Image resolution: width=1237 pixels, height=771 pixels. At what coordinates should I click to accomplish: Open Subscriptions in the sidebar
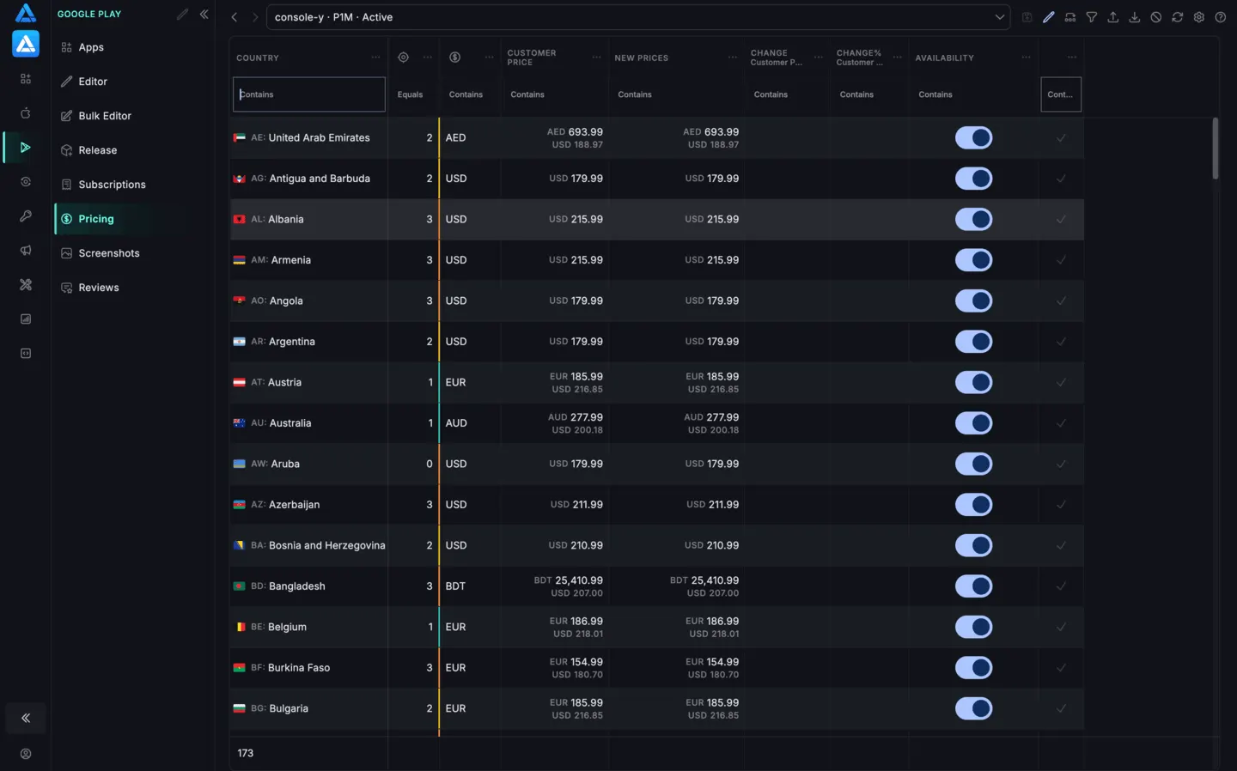click(112, 185)
